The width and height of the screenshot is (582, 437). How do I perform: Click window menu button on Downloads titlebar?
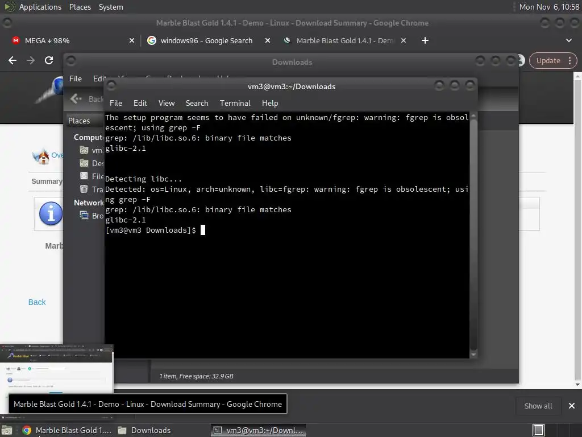70,60
